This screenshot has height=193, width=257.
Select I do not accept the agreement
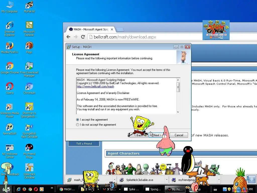point(96,125)
